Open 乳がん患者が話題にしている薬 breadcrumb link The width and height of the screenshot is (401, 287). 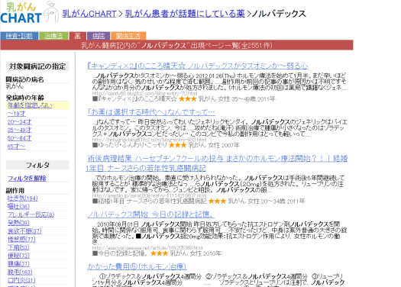click(185, 14)
